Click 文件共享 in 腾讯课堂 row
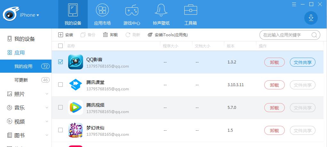 pos(303,85)
